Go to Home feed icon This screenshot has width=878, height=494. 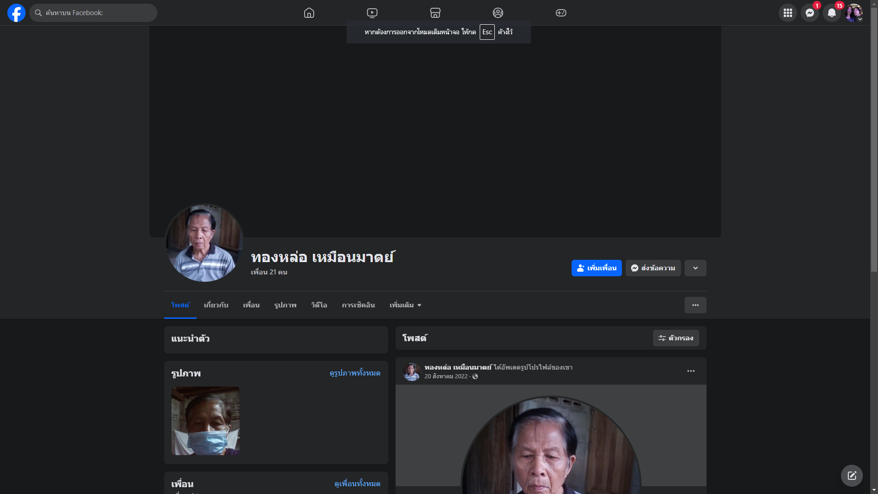click(309, 13)
